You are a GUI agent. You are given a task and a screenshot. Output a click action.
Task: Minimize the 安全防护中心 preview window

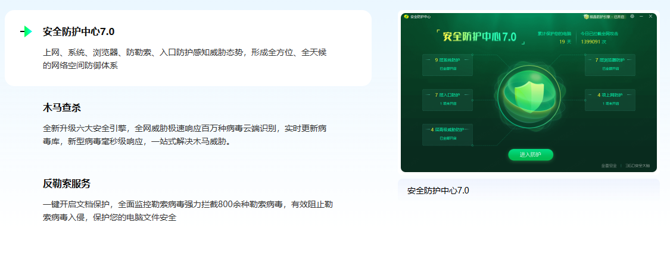point(641,17)
